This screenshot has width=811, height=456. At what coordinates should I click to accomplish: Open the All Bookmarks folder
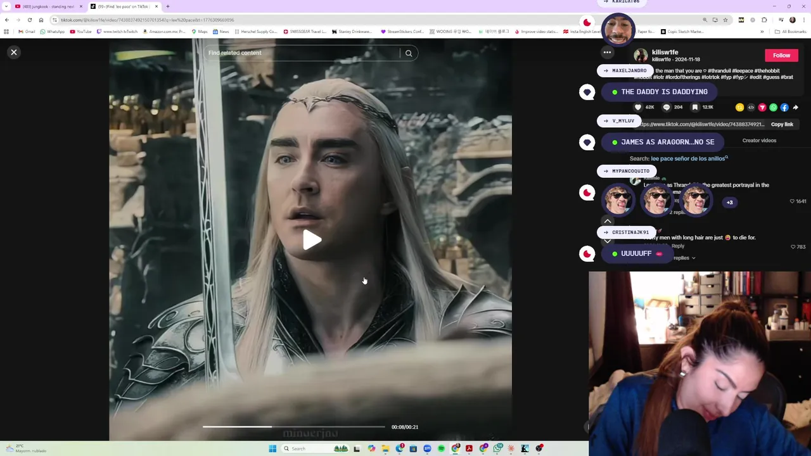click(791, 32)
